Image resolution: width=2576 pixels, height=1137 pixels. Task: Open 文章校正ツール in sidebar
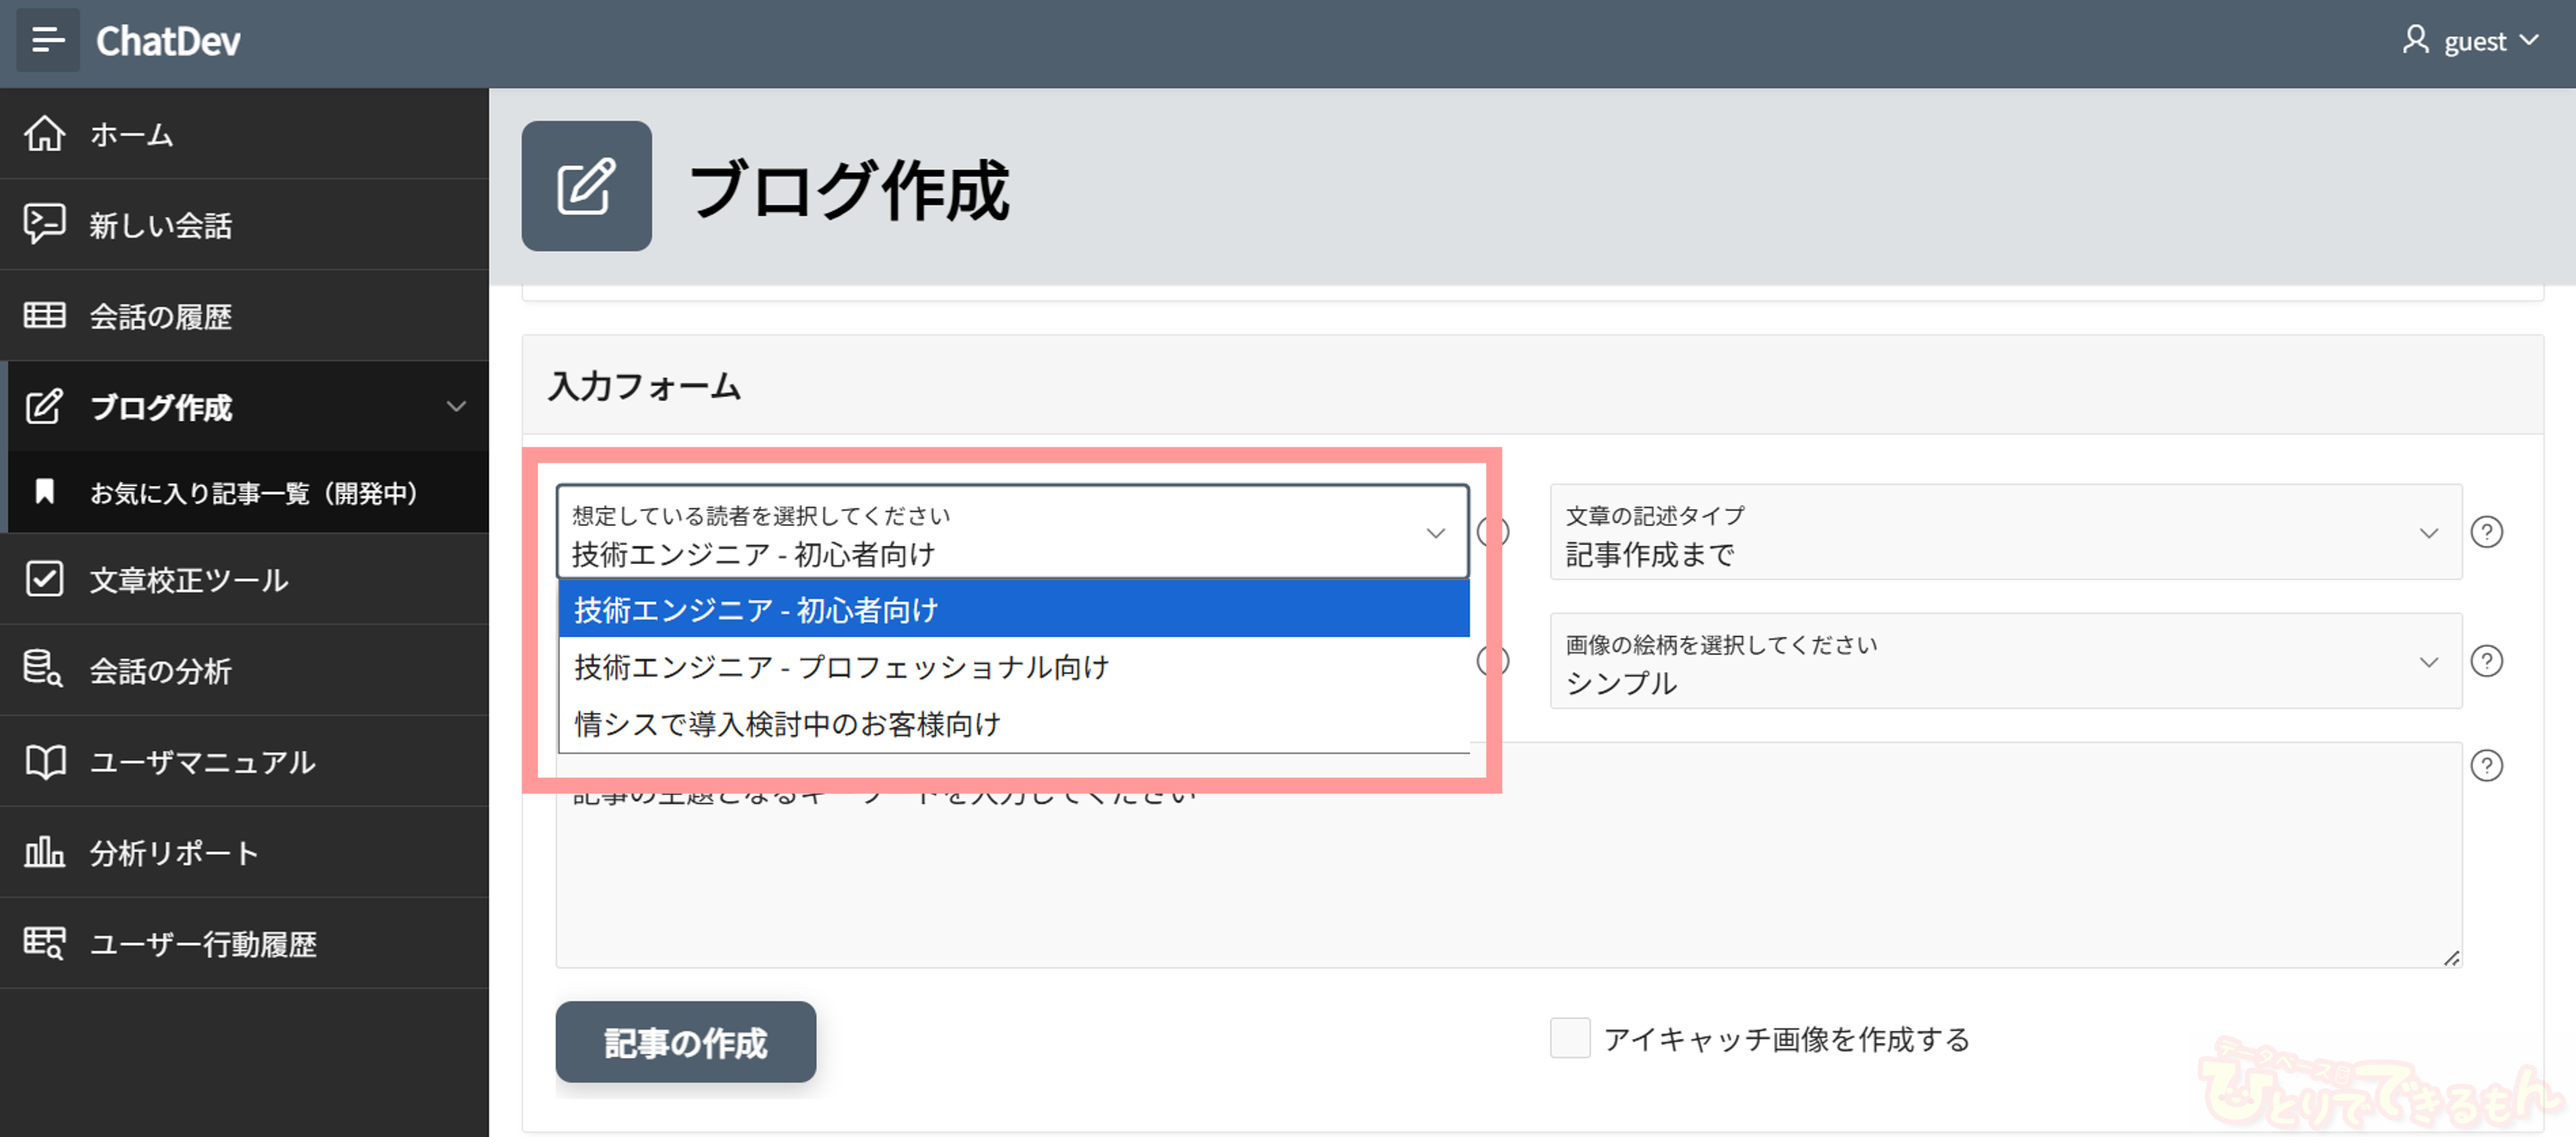pyautogui.click(x=189, y=580)
